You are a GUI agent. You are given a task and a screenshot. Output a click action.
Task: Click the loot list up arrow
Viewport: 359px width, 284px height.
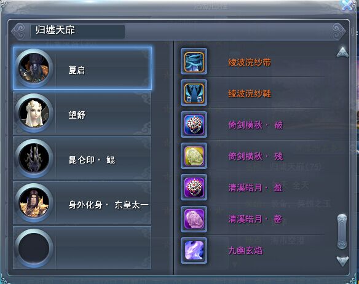(342, 52)
